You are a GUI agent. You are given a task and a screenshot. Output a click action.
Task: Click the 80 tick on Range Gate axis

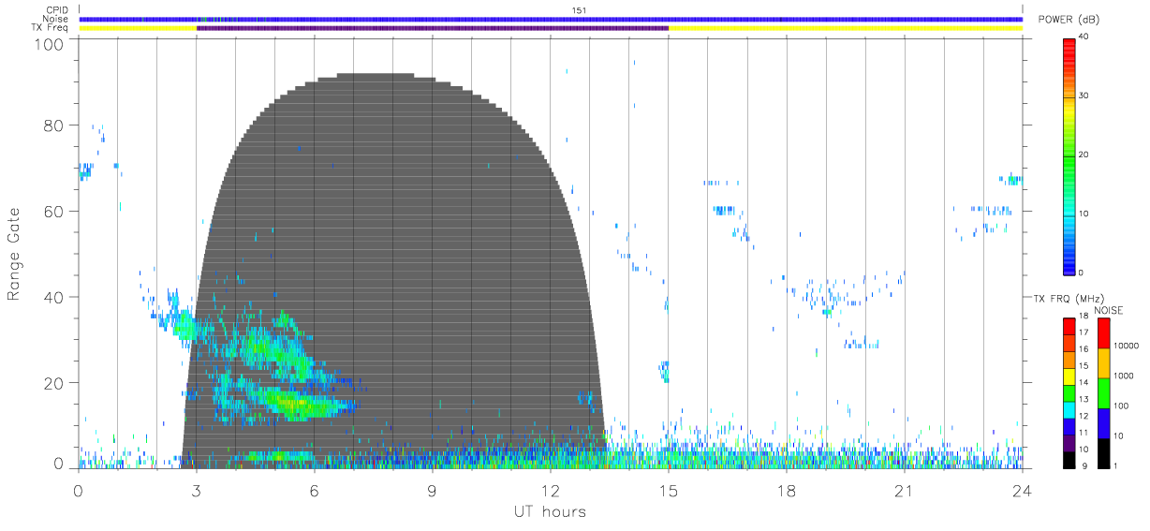(54, 125)
